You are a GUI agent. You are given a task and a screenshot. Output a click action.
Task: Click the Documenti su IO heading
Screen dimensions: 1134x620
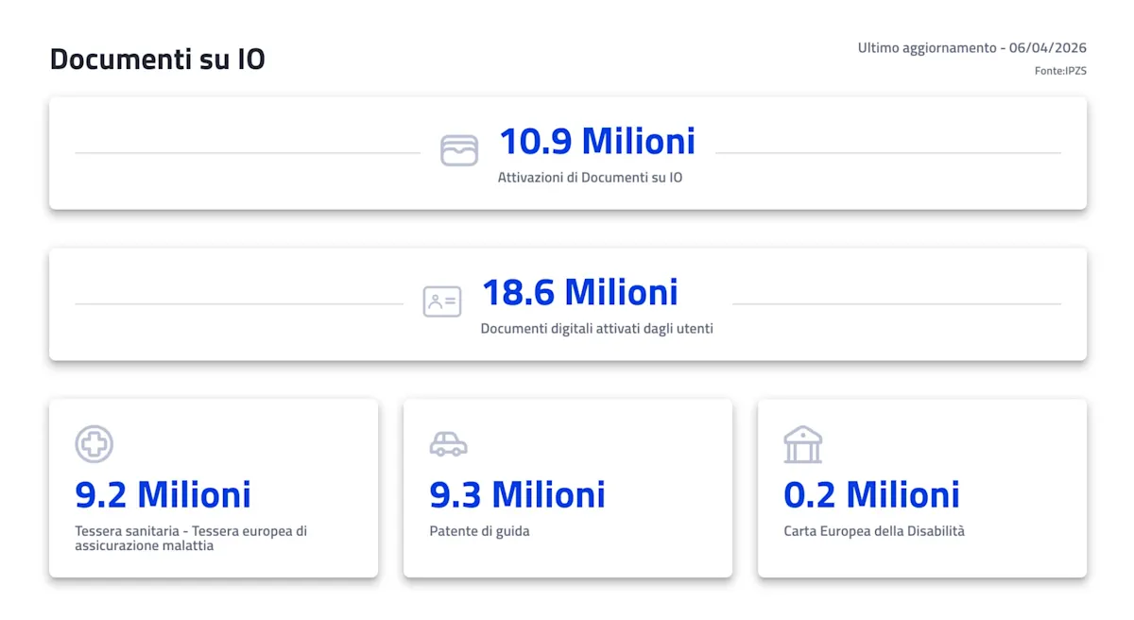point(157,60)
